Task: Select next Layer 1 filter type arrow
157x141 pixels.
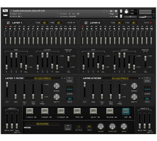Action: pyautogui.click(x=65, y=78)
